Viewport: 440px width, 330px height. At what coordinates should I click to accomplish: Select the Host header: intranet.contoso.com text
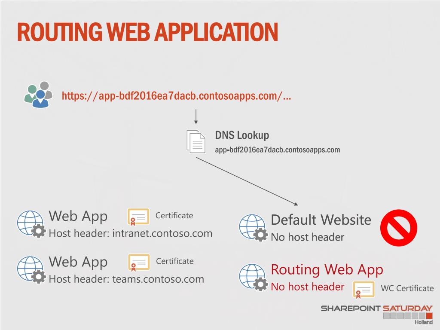(131, 233)
